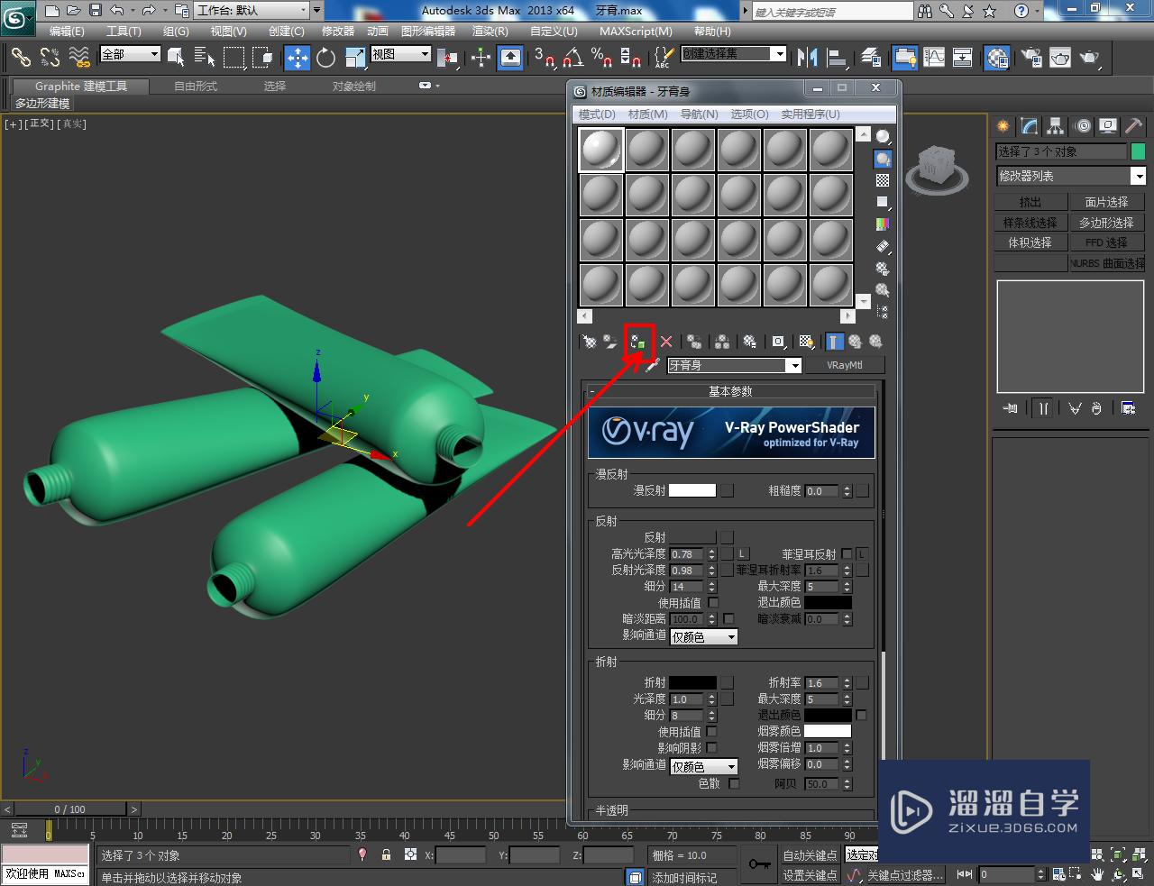Click Assign Material to Selection icon
Screen dimensions: 1154x886
pos(638,342)
